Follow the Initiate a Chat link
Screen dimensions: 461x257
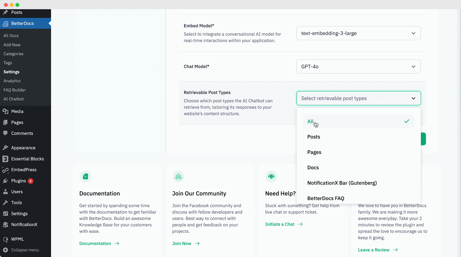(280, 224)
